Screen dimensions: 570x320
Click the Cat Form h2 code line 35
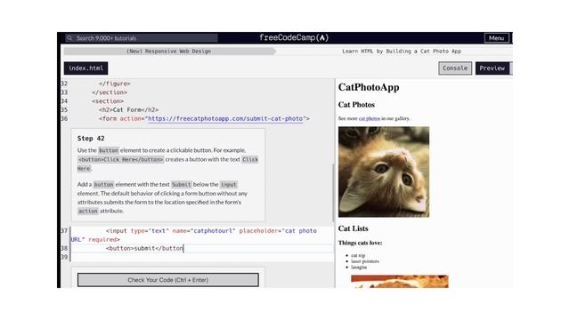[128, 110]
